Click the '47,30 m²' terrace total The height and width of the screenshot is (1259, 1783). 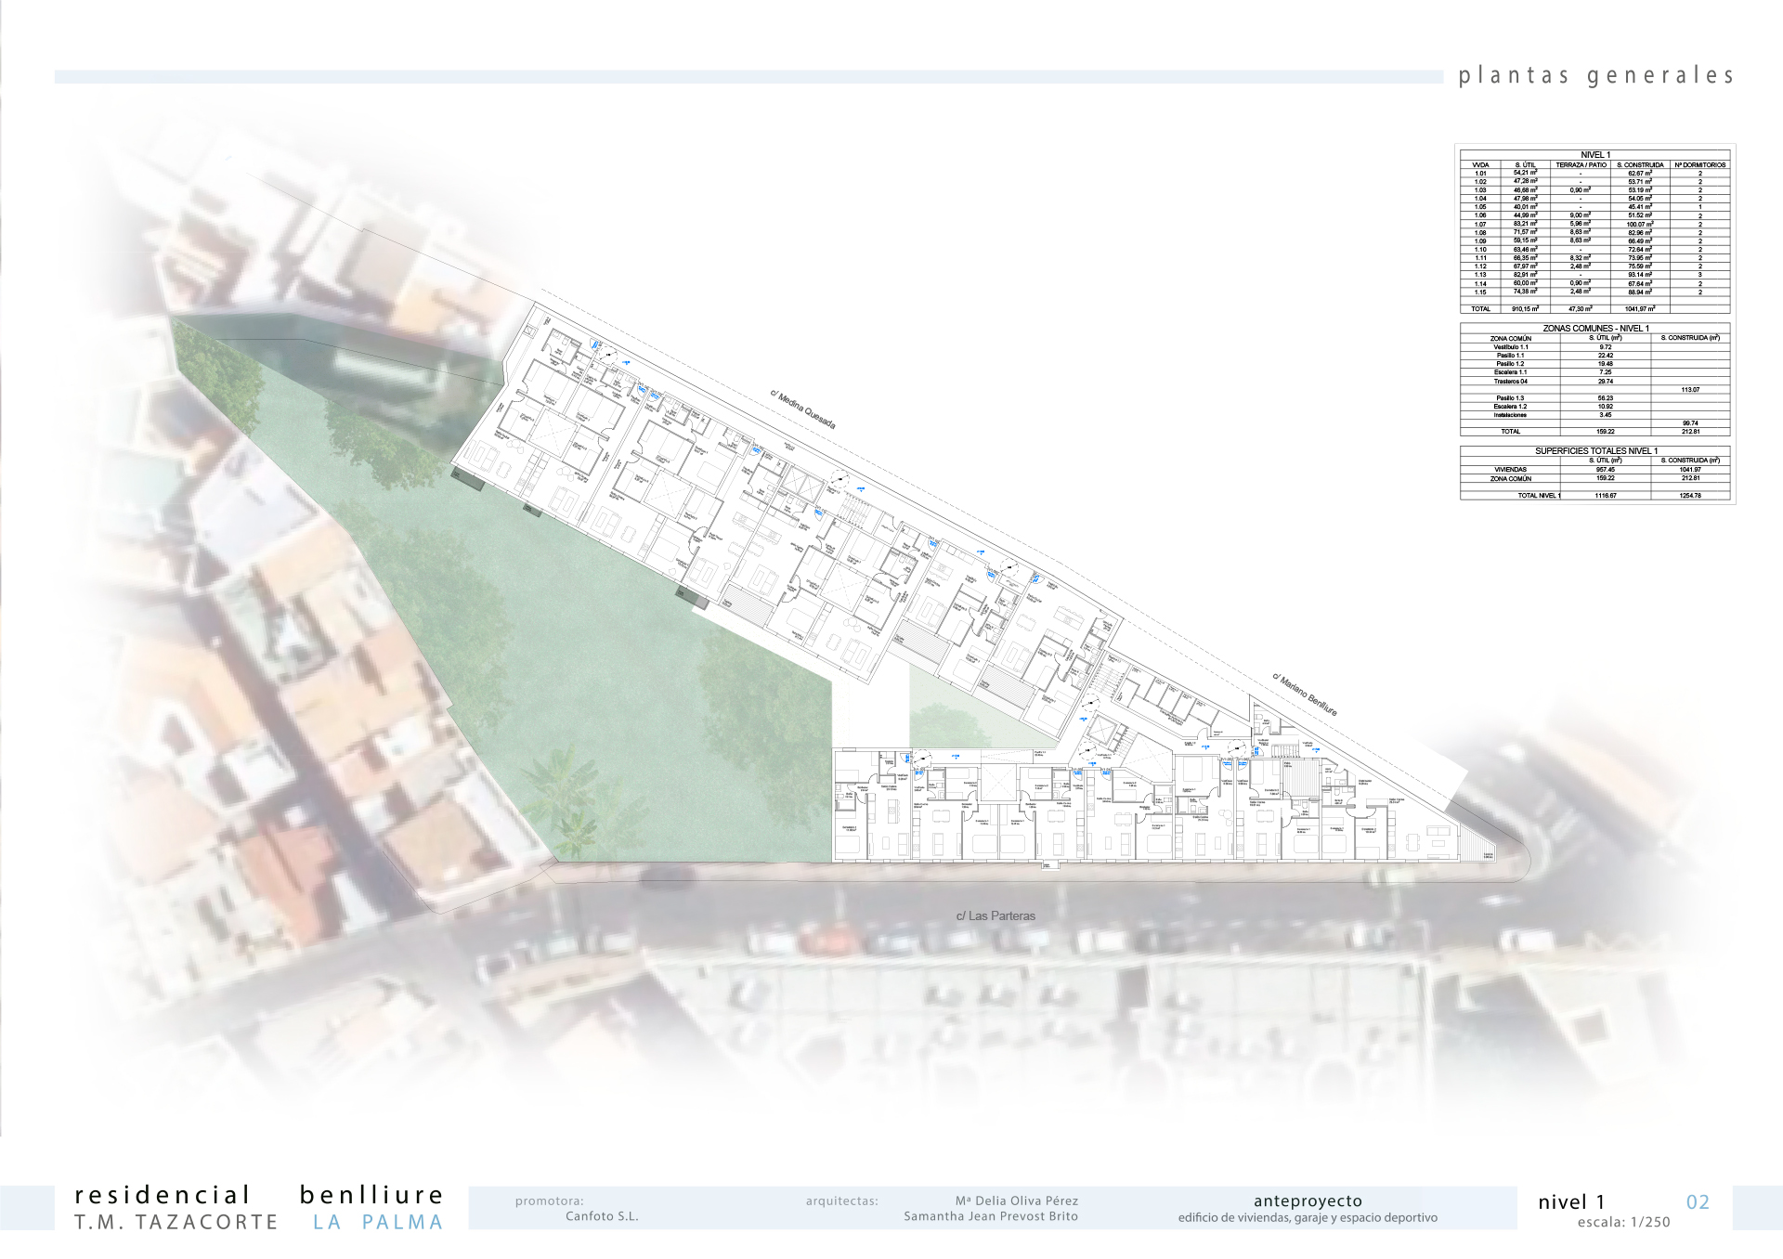coord(1581,309)
